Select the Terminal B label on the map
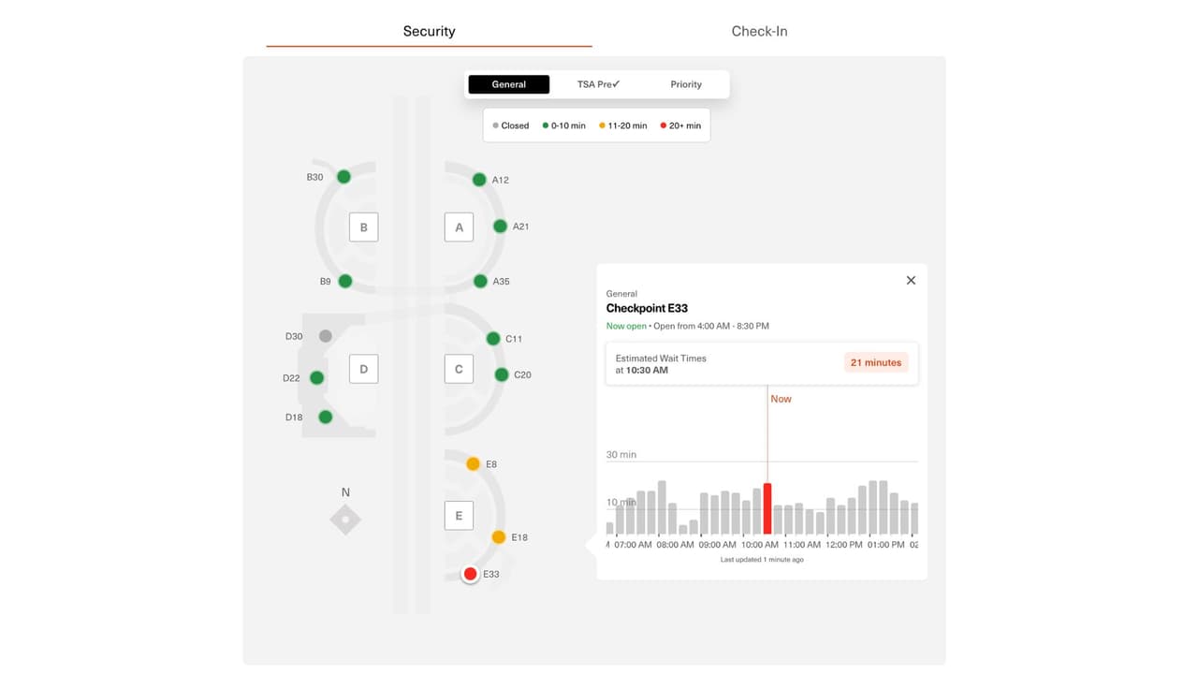The image size is (1198, 674). coord(363,227)
